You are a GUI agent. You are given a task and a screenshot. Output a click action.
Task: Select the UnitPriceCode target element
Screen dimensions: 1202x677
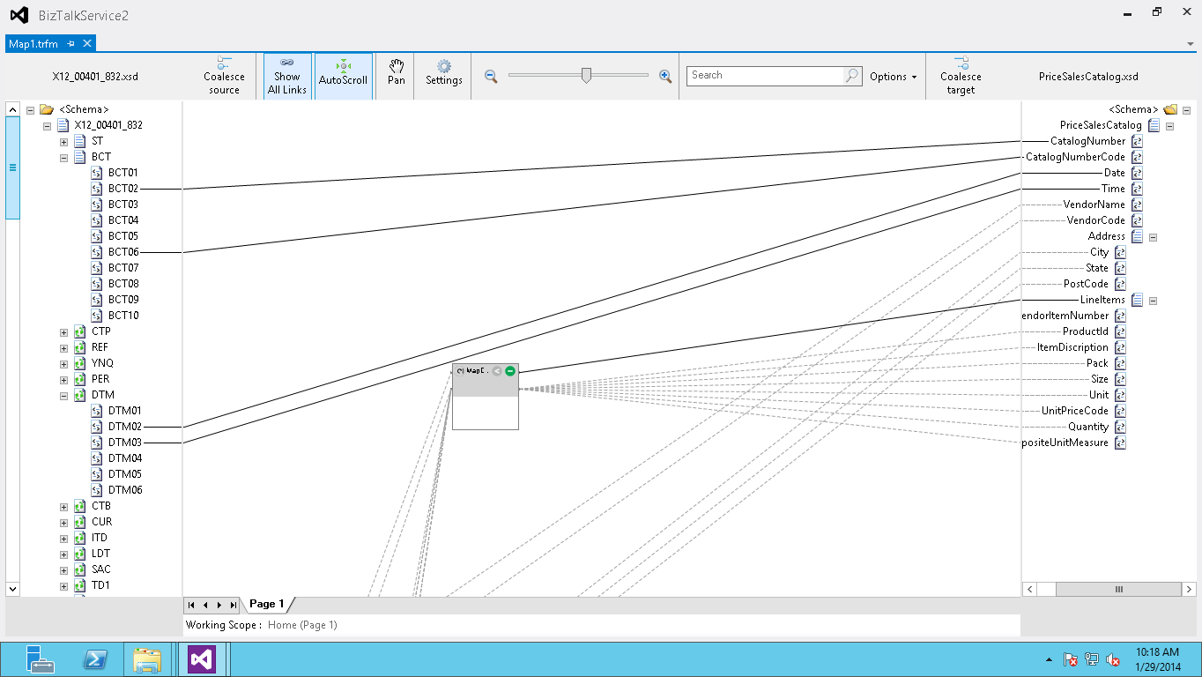(x=1075, y=411)
